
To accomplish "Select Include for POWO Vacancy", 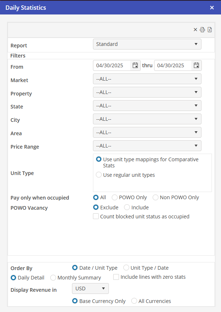I will click(127, 208).
